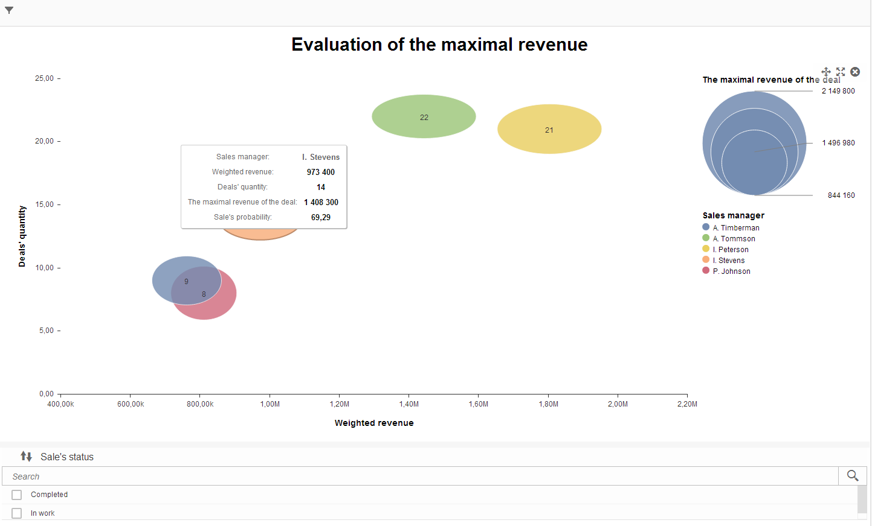The image size is (872, 526).
Task: Click the move legend cross-arrows icon
Action: [826, 72]
